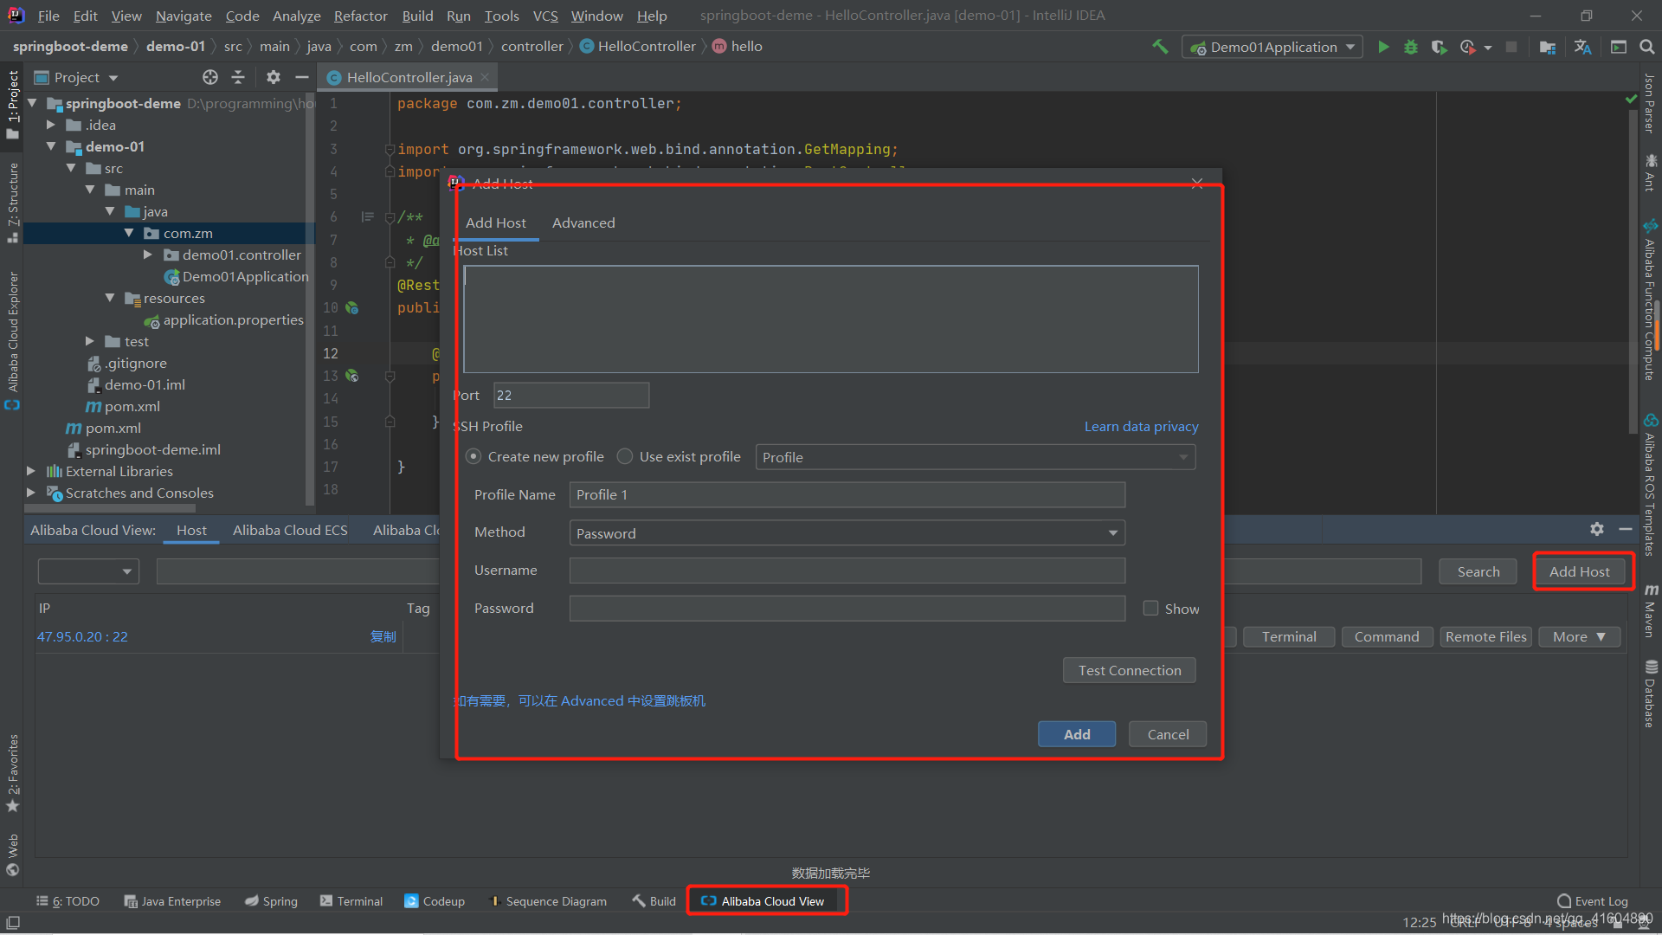Click the stop process square icon
The image size is (1662, 935).
click(x=1511, y=47)
